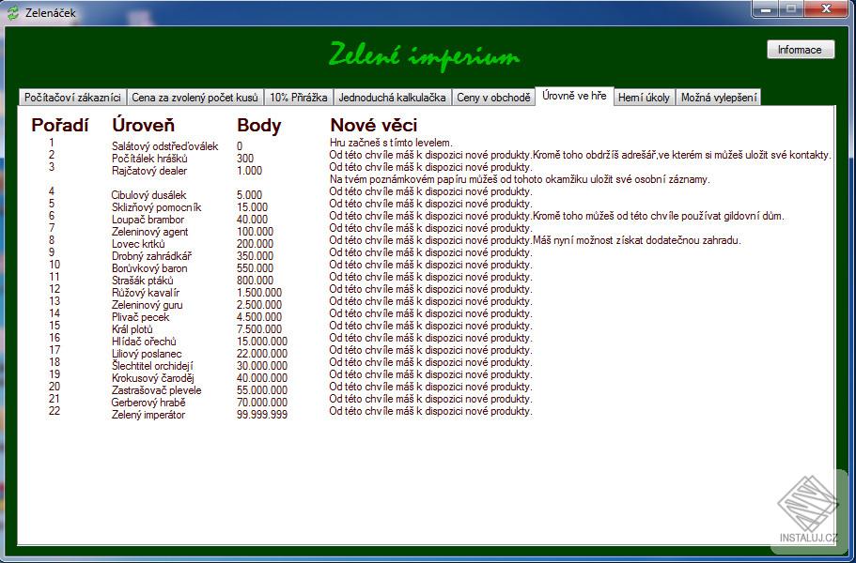Image resolution: width=856 pixels, height=563 pixels.
Task: Click level name Král plotů
Action: click(132, 329)
